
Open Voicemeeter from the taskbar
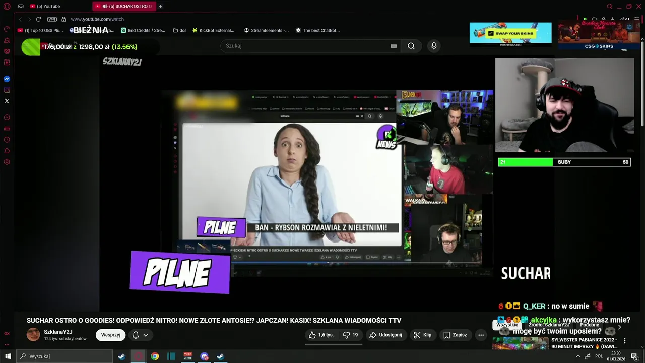pos(187,356)
